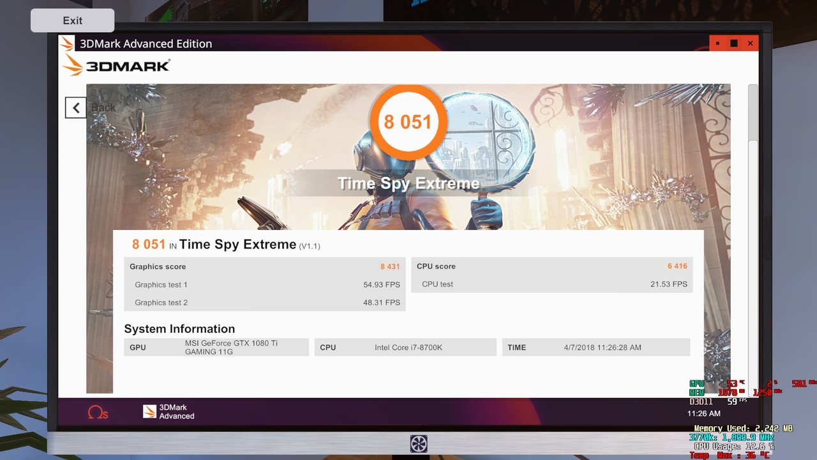Select the Graphics score row
817x460 pixels.
[265, 266]
